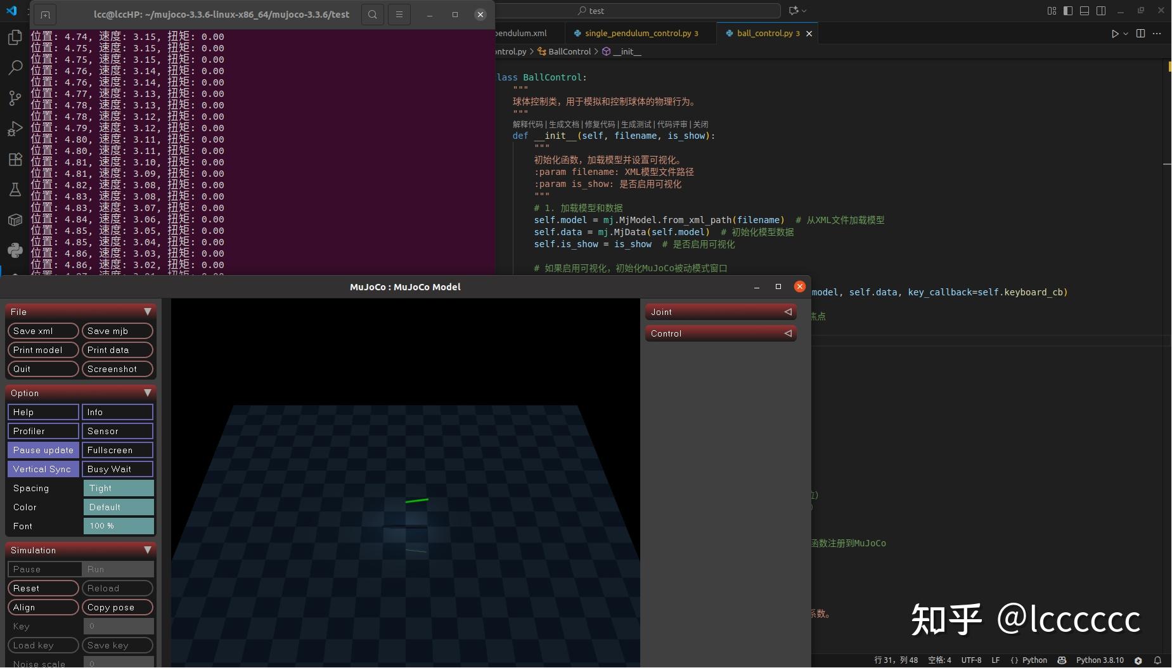The image size is (1172, 668).
Task: Click the Screenshot button
Action: click(x=117, y=369)
